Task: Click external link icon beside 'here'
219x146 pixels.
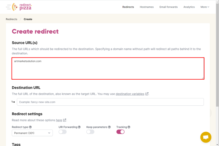Action: tap(65, 120)
